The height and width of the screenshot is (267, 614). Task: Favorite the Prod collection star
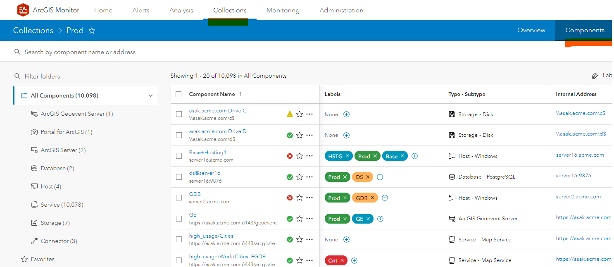point(92,31)
